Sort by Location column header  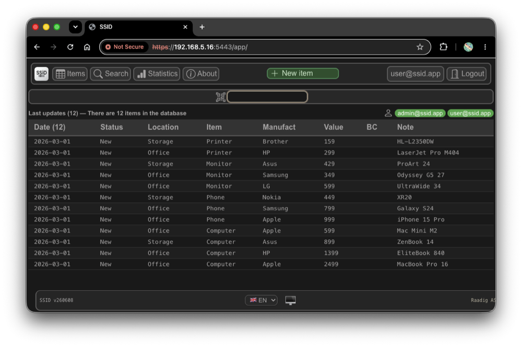tap(163, 127)
